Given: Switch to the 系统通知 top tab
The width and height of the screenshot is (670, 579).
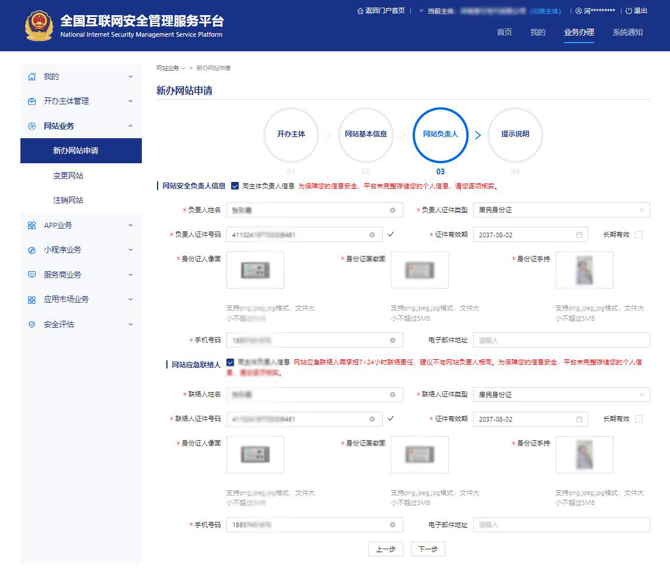Looking at the screenshot, I should point(627,33).
